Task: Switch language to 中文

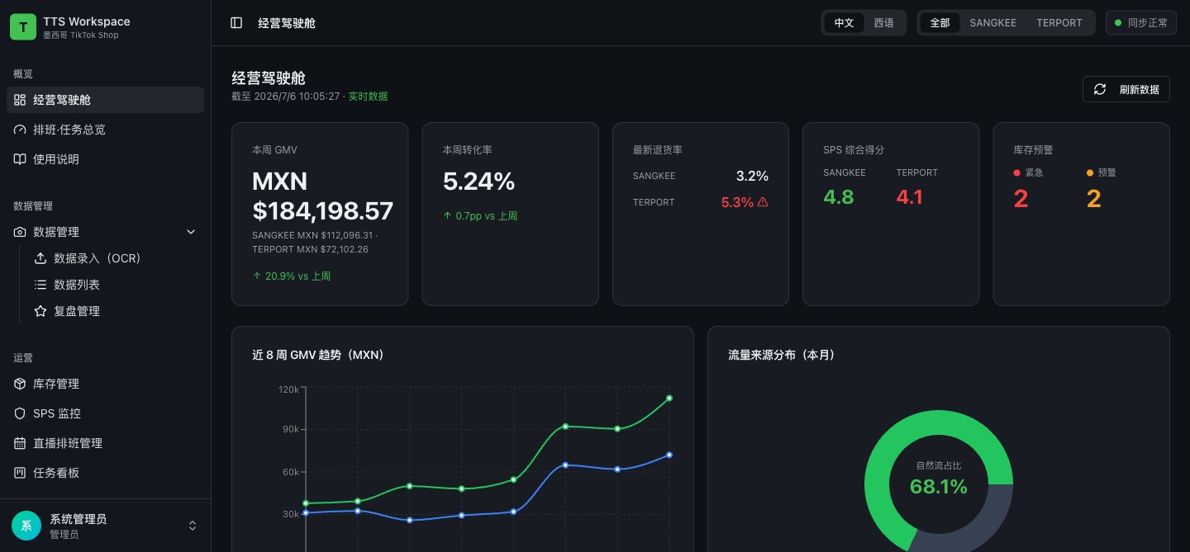Action: click(844, 23)
